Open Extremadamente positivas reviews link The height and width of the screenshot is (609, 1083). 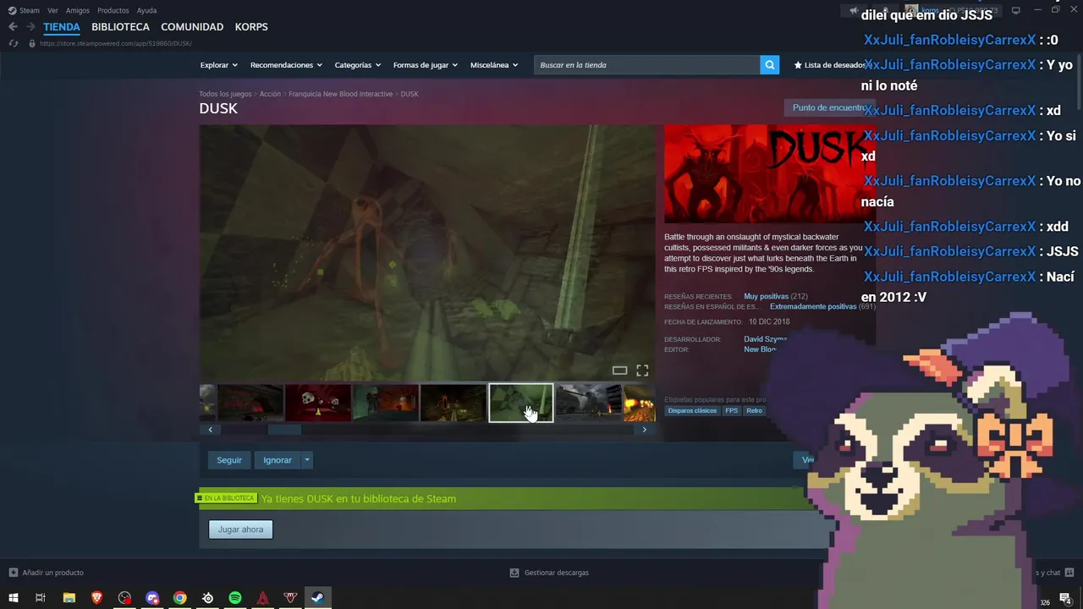(813, 307)
